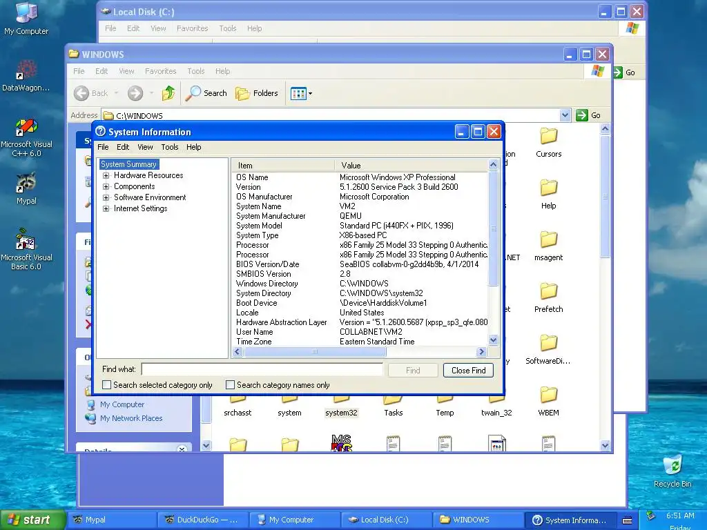Expand Hardware Resources tree node
The image size is (707, 530).
pos(106,175)
